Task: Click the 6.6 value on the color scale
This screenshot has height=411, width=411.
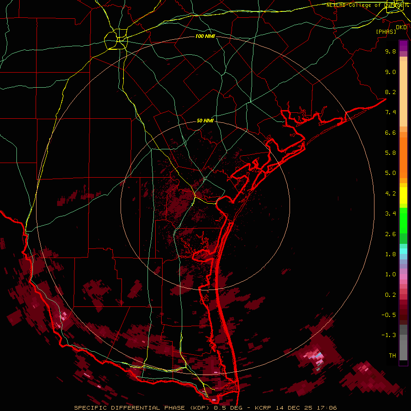Action: tap(390, 133)
